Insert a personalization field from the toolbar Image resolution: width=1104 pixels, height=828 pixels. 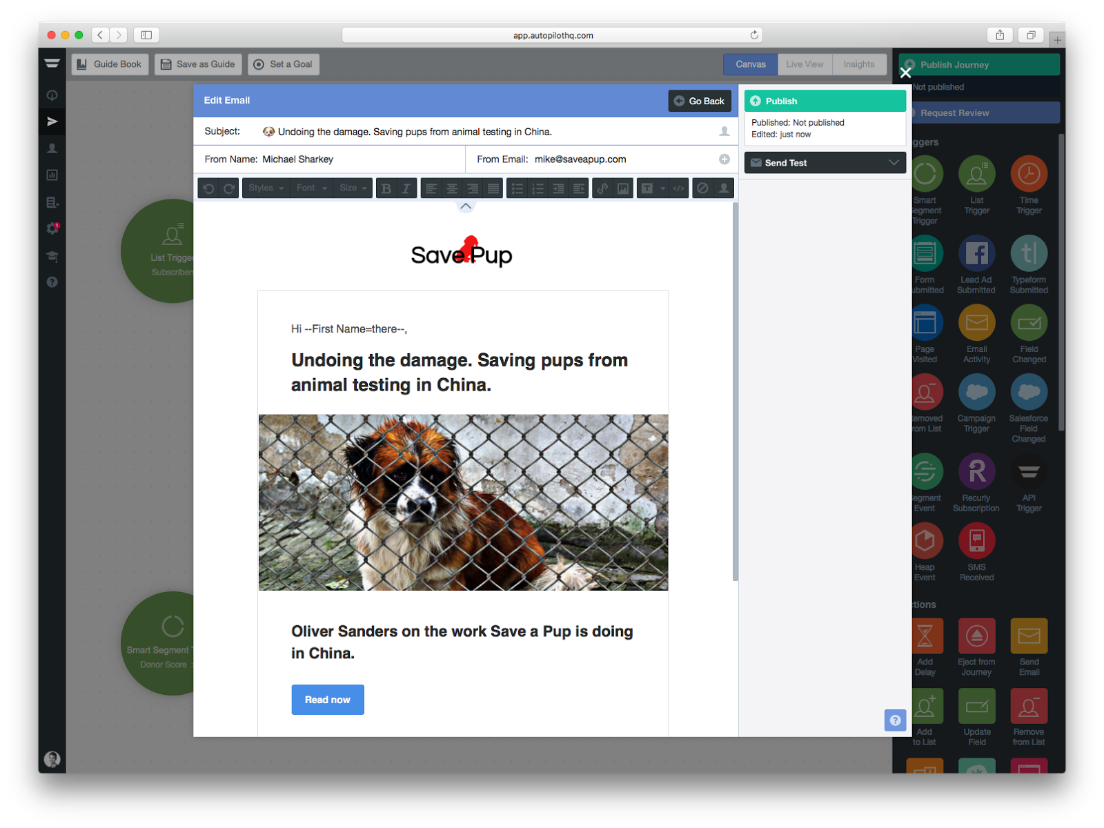723,188
